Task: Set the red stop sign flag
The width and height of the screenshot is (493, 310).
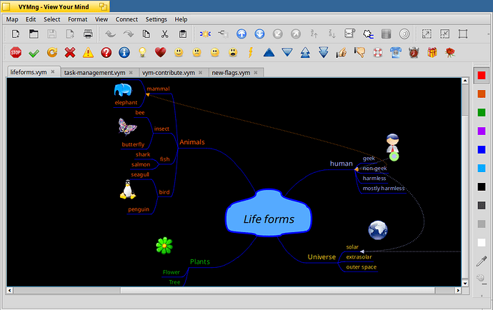Action: tap(15, 52)
